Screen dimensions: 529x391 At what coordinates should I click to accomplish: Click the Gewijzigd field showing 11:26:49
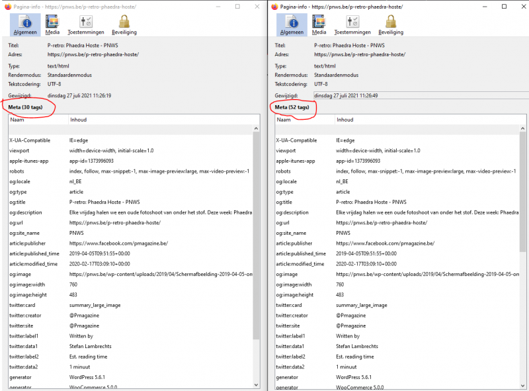(397, 95)
